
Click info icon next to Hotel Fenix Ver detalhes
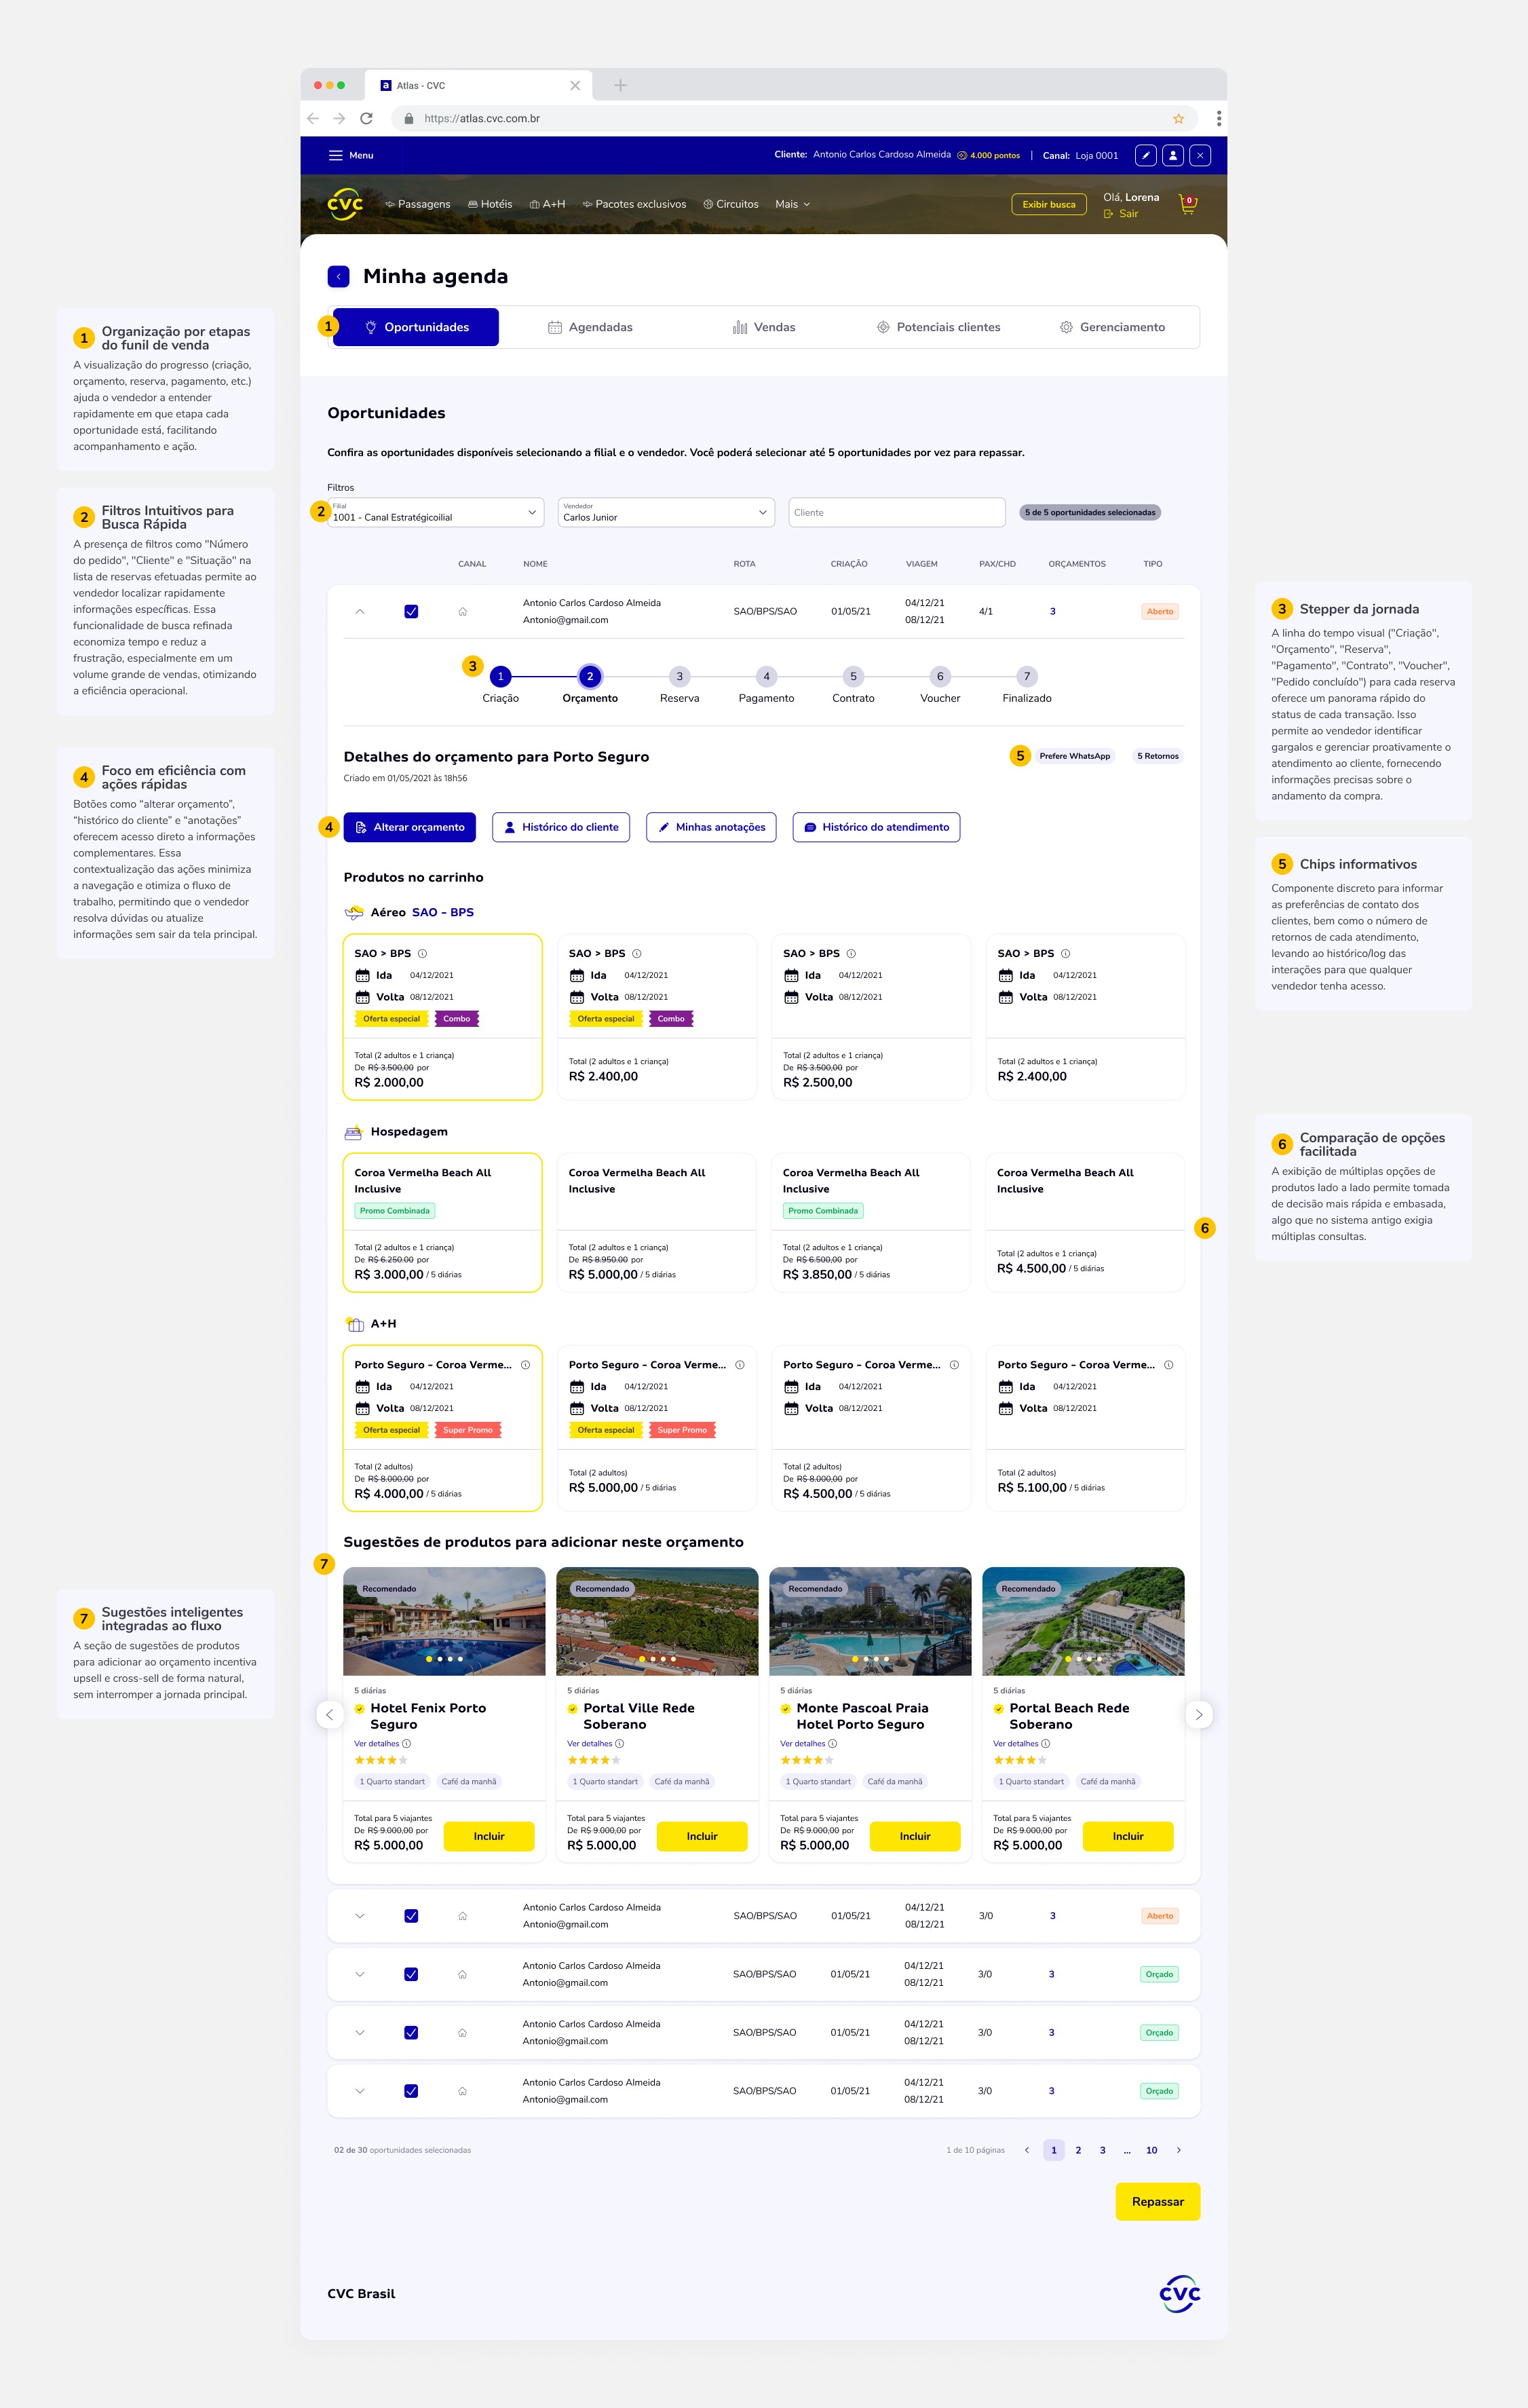point(406,1743)
